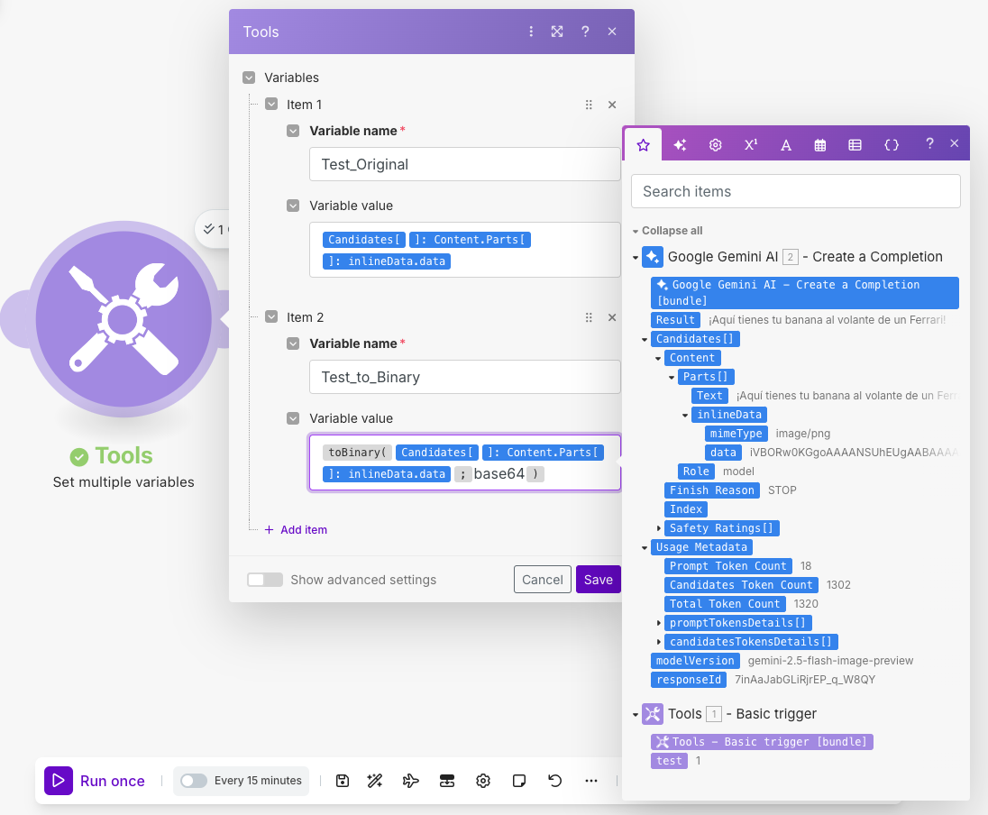Open the Tools dialog three-dot options menu
Screen dimensions: 988x815
[531, 32]
